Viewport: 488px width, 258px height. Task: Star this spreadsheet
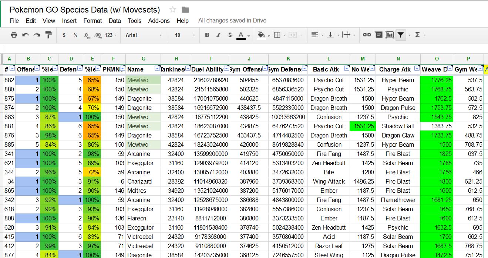point(172,10)
